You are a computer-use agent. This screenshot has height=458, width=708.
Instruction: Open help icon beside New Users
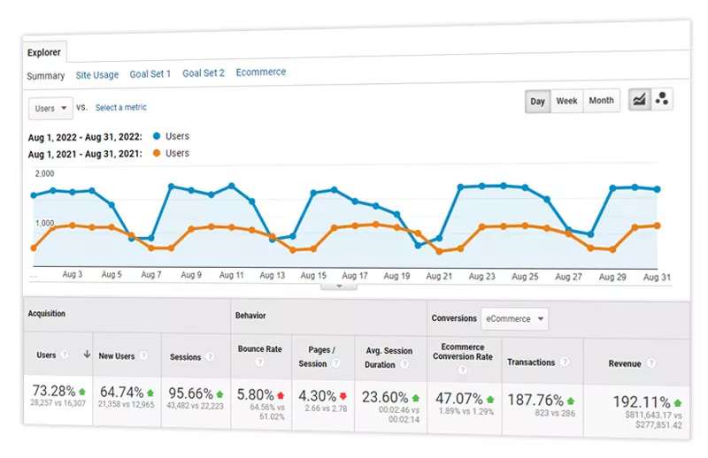pyautogui.click(x=143, y=355)
